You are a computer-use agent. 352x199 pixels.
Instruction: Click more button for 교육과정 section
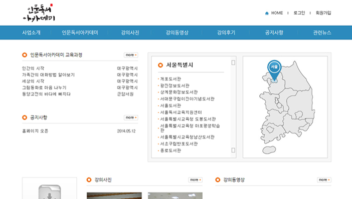click(x=131, y=55)
